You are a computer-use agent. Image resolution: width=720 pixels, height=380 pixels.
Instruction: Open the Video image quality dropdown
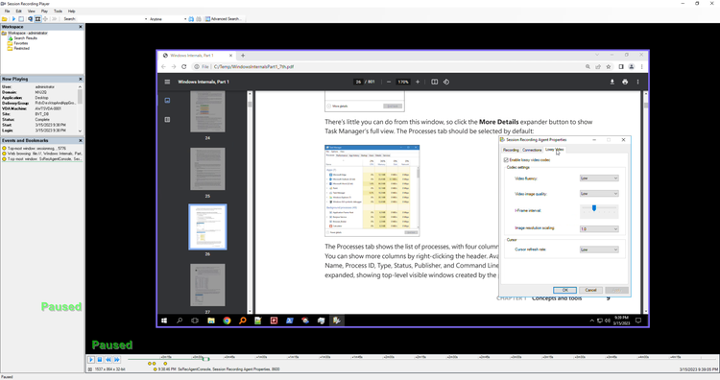pyautogui.click(x=599, y=194)
